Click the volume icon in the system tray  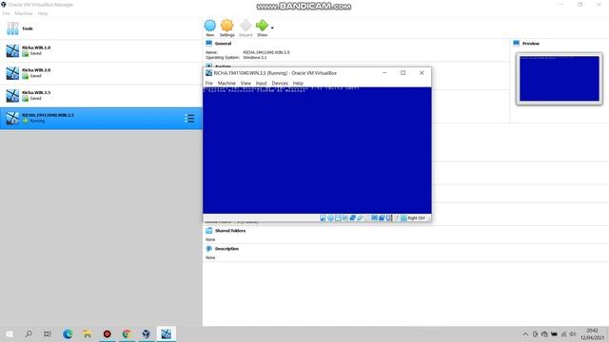point(573,334)
